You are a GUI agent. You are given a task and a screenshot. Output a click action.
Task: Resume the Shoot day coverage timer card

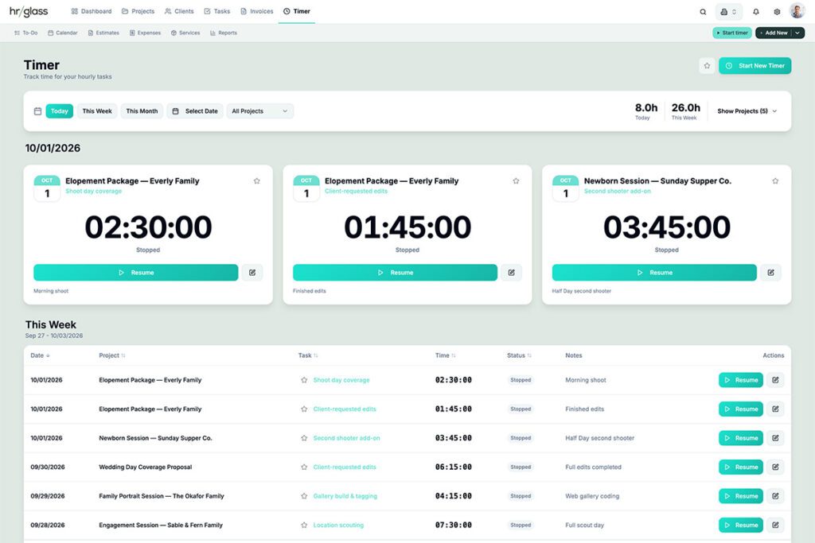pyautogui.click(x=135, y=273)
